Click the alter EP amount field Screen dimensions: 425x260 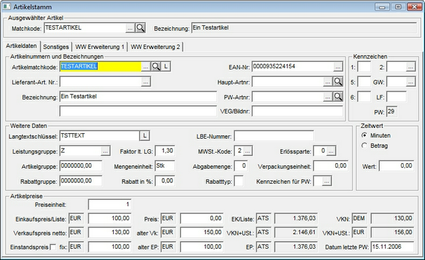[x=202, y=247]
